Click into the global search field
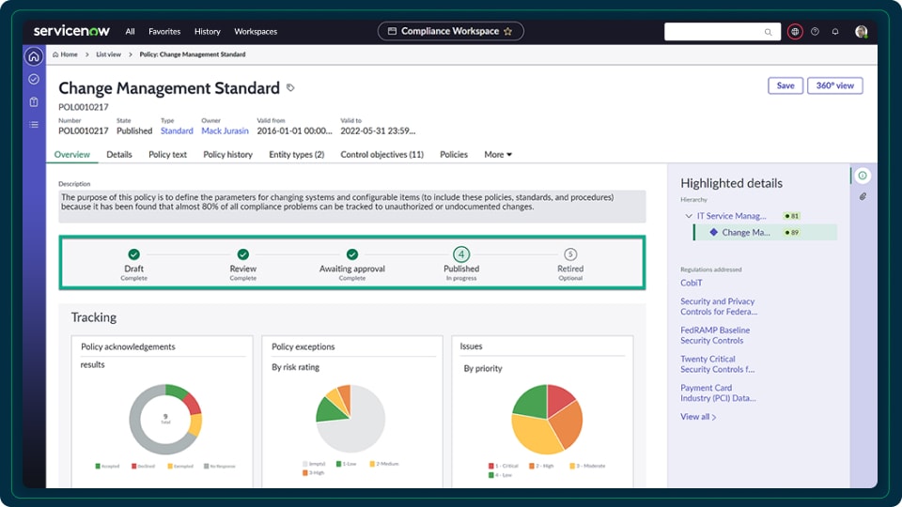This screenshot has height=507, width=902. tap(719, 31)
